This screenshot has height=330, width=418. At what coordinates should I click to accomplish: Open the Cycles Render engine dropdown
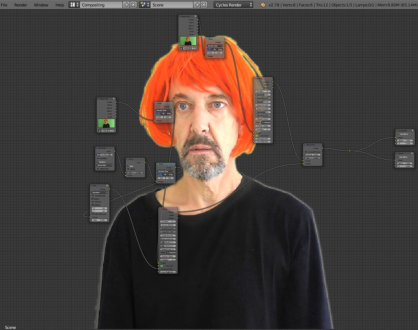(x=233, y=5)
